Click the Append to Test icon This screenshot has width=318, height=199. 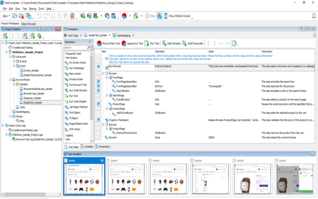[124, 43]
